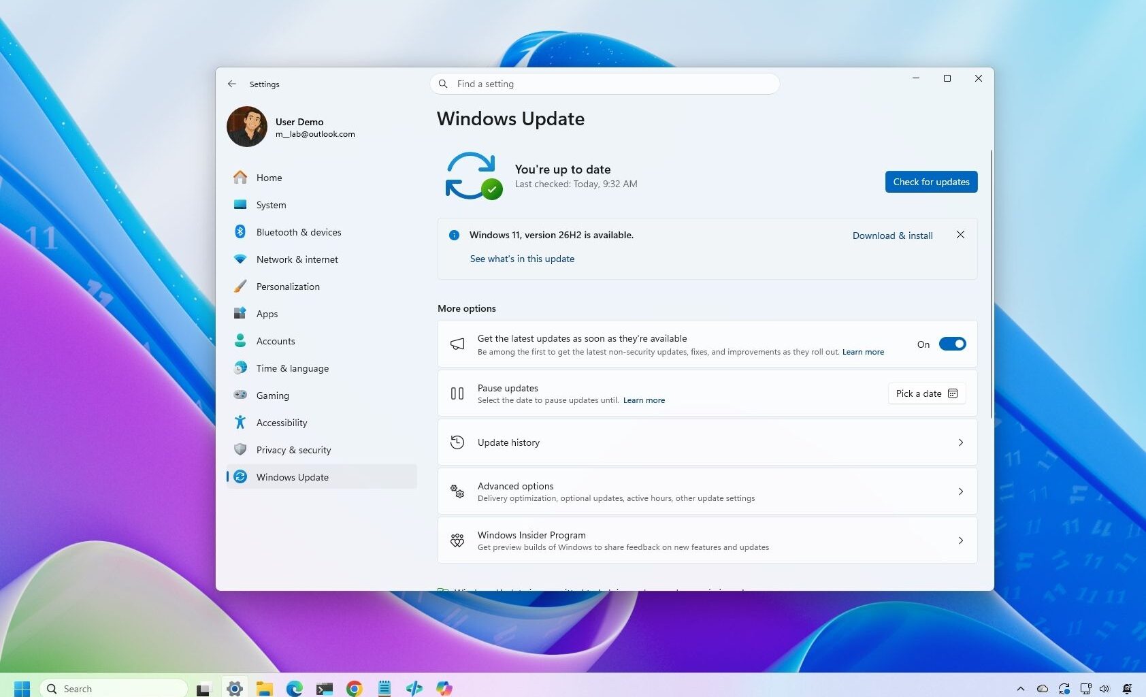Expand Advanced options chevron
The width and height of the screenshot is (1146, 697).
pos(960,491)
